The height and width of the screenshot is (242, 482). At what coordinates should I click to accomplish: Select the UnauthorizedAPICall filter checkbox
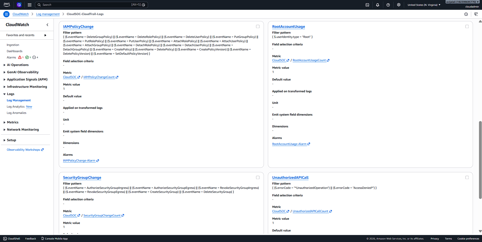point(467,177)
